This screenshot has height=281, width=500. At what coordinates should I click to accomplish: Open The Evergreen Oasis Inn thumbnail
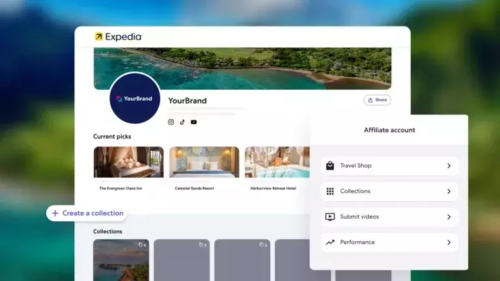tap(128, 162)
